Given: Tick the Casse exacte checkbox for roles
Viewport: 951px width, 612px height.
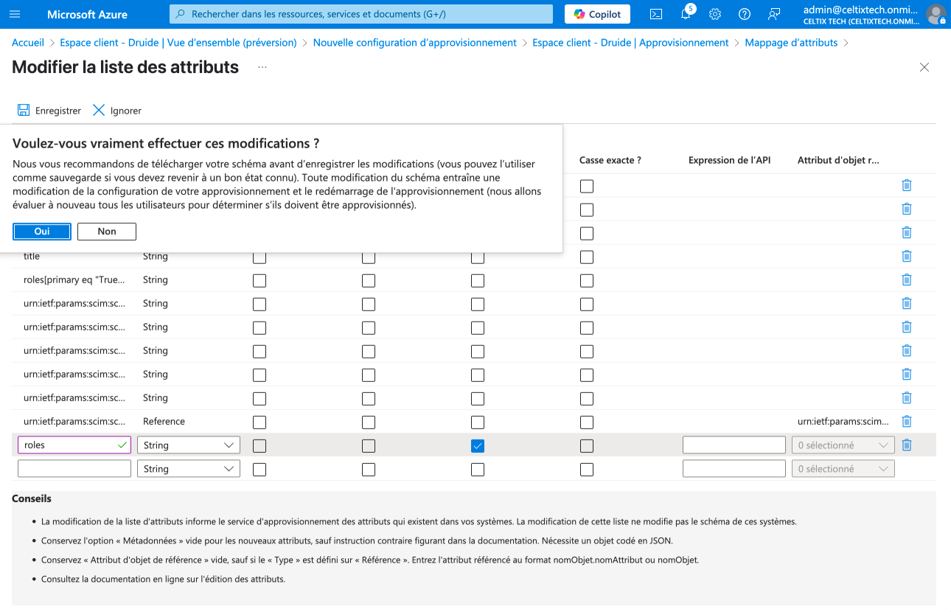Looking at the screenshot, I should [587, 445].
